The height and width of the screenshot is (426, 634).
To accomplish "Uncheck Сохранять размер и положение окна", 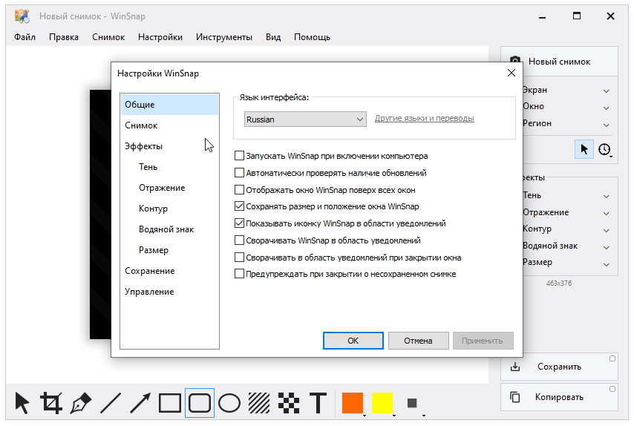I will click(x=239, y=206).
